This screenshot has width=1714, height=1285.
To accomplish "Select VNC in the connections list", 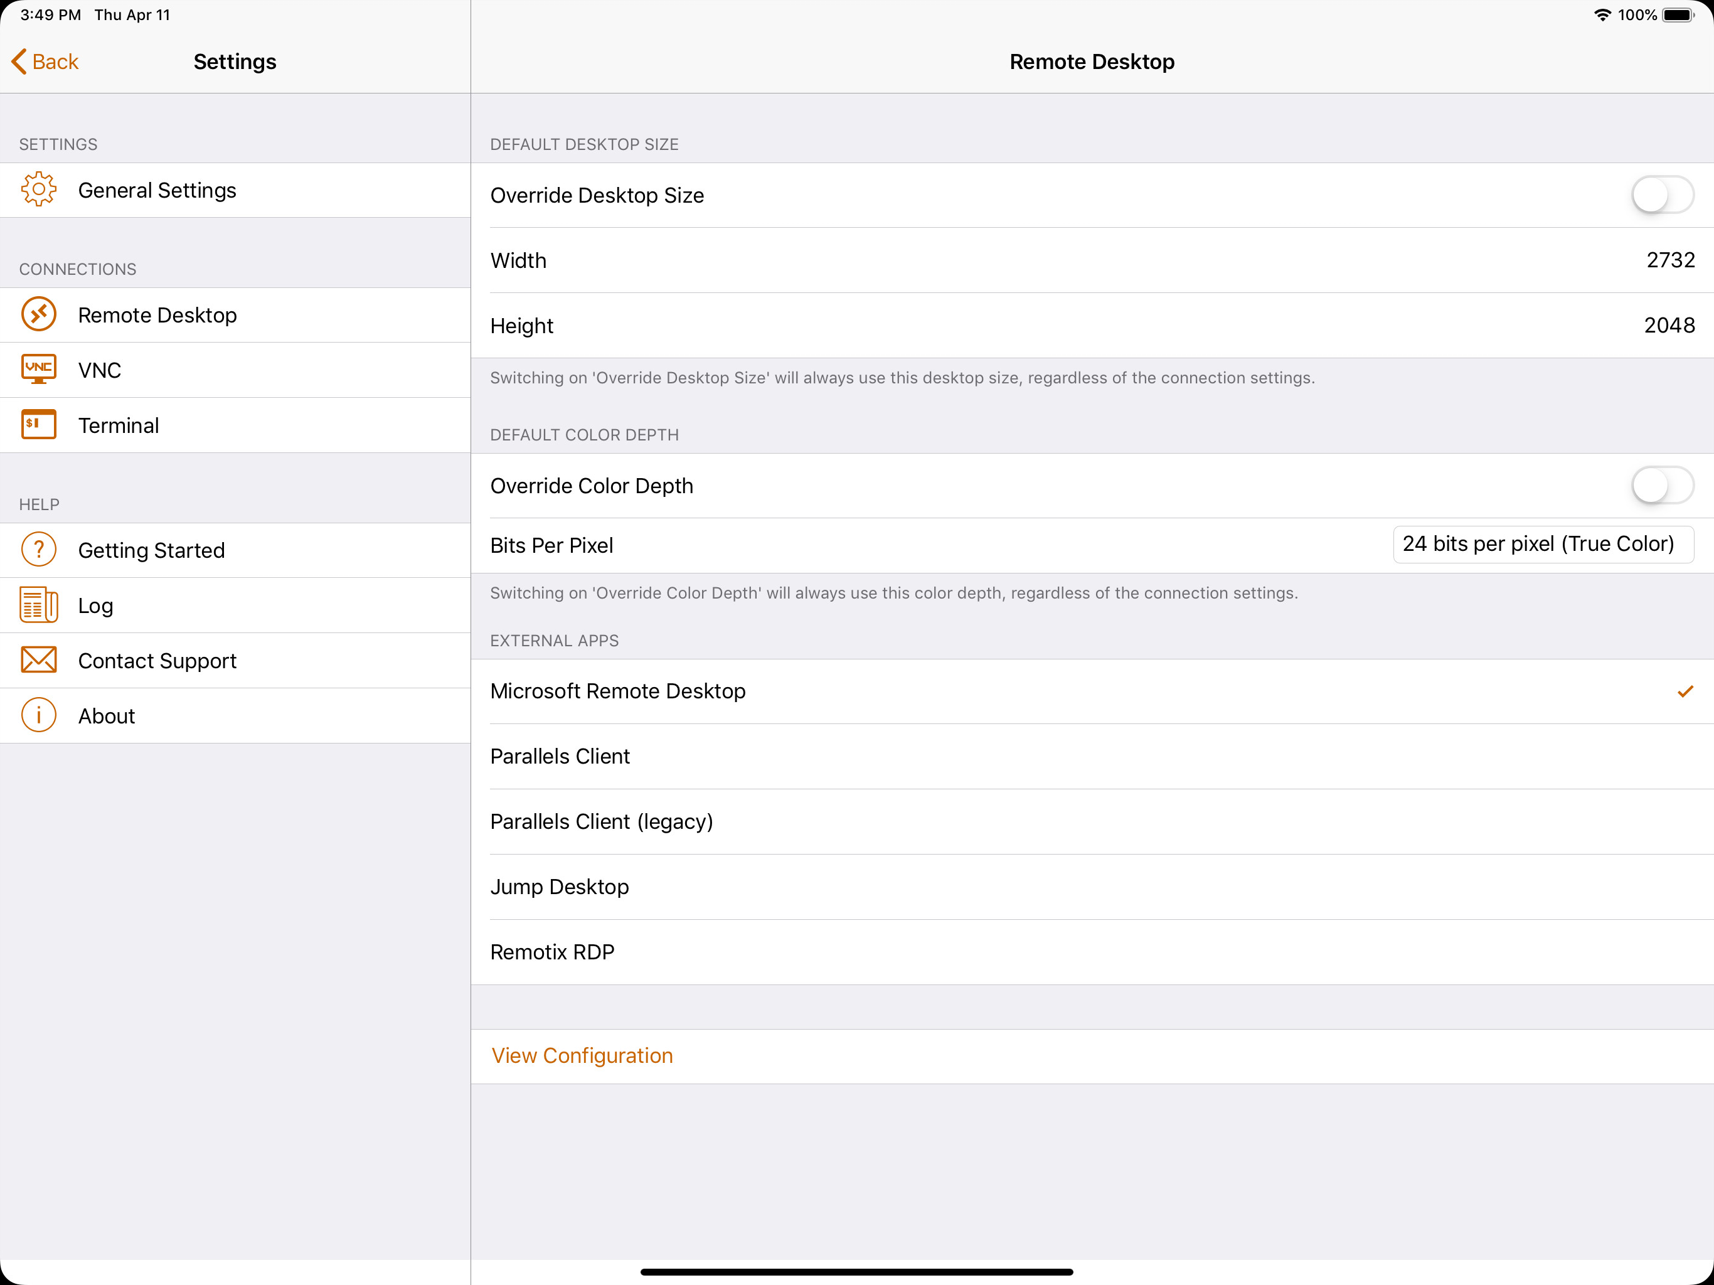I will (x=235, y=370).
